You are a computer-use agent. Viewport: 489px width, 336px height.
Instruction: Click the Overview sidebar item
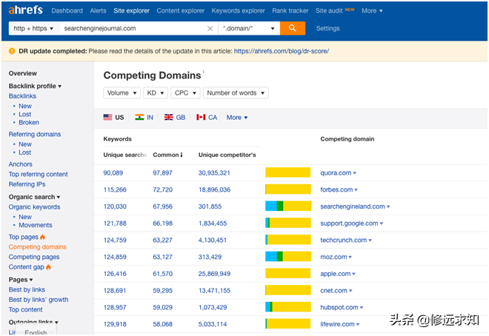pos(23,73)
